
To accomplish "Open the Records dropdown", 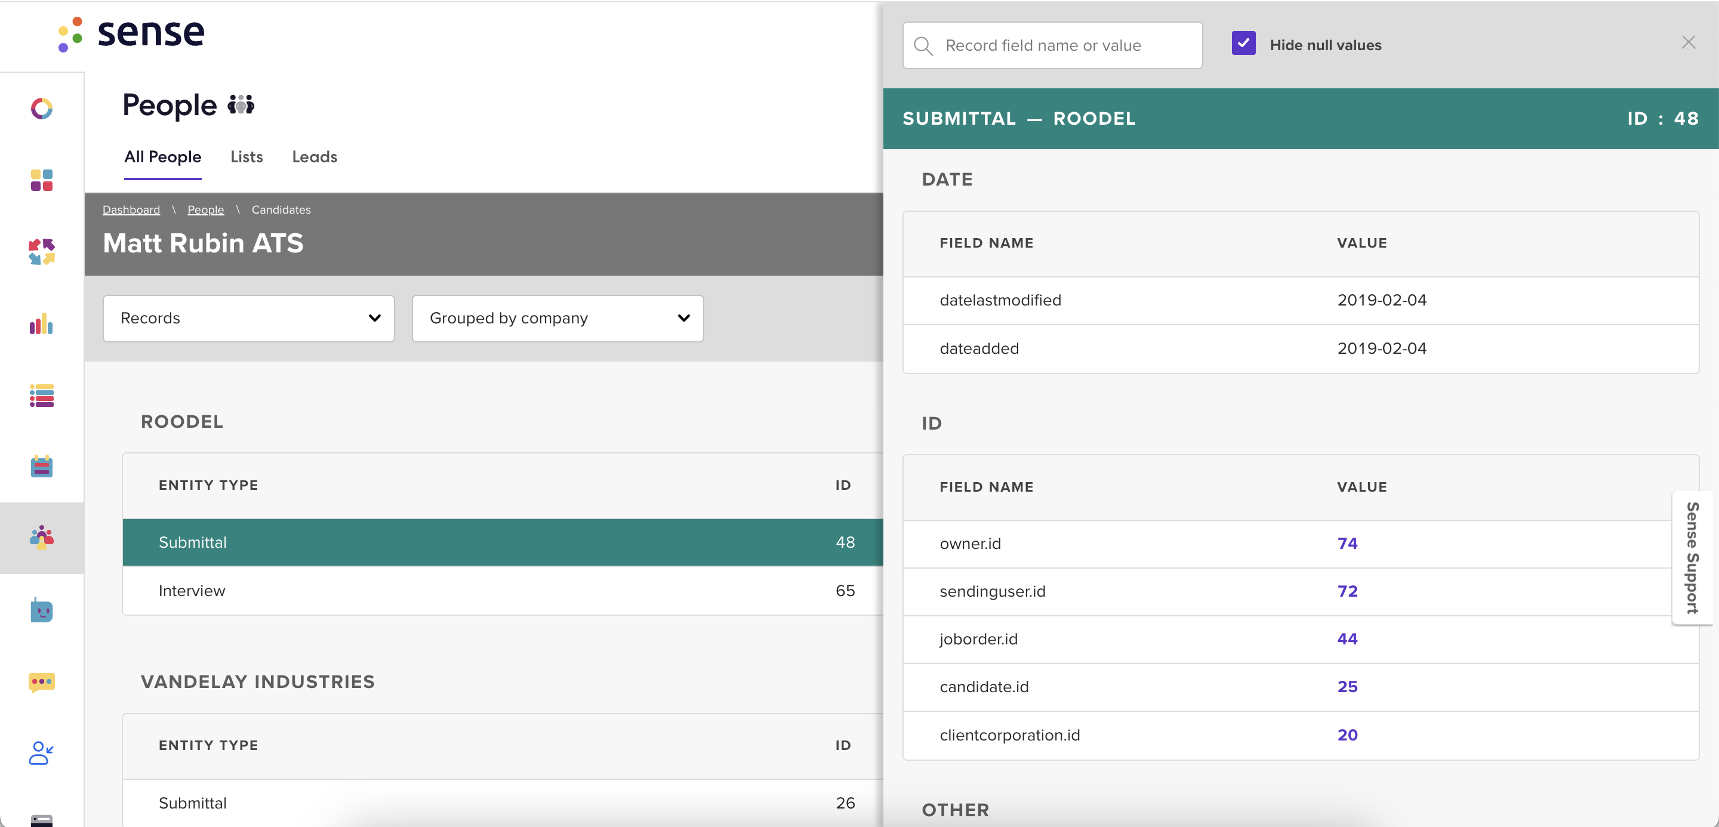I will pos(249,319).
